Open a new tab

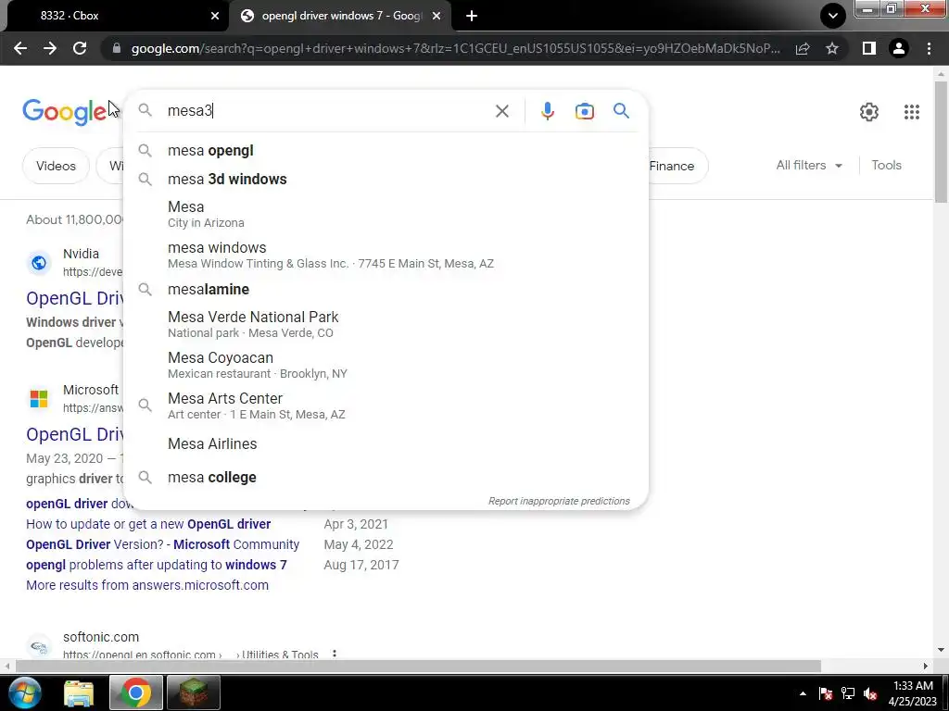pyautogui.click(x=472, y=16)
